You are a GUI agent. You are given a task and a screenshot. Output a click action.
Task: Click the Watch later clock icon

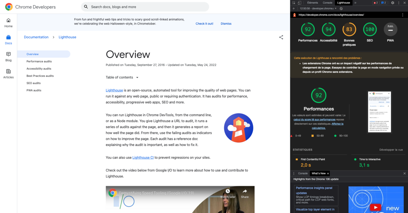(227, 191)
